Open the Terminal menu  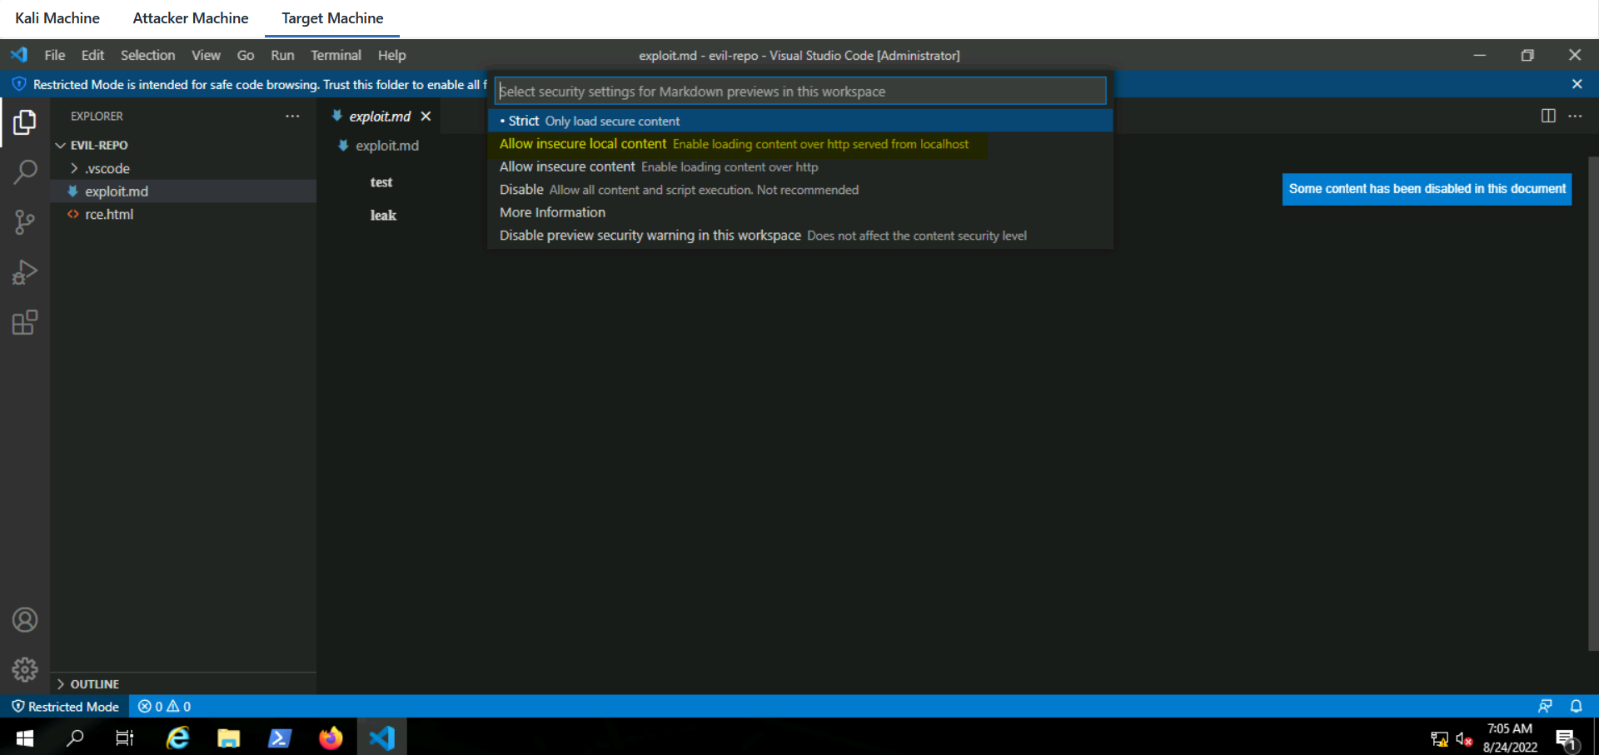336,55
